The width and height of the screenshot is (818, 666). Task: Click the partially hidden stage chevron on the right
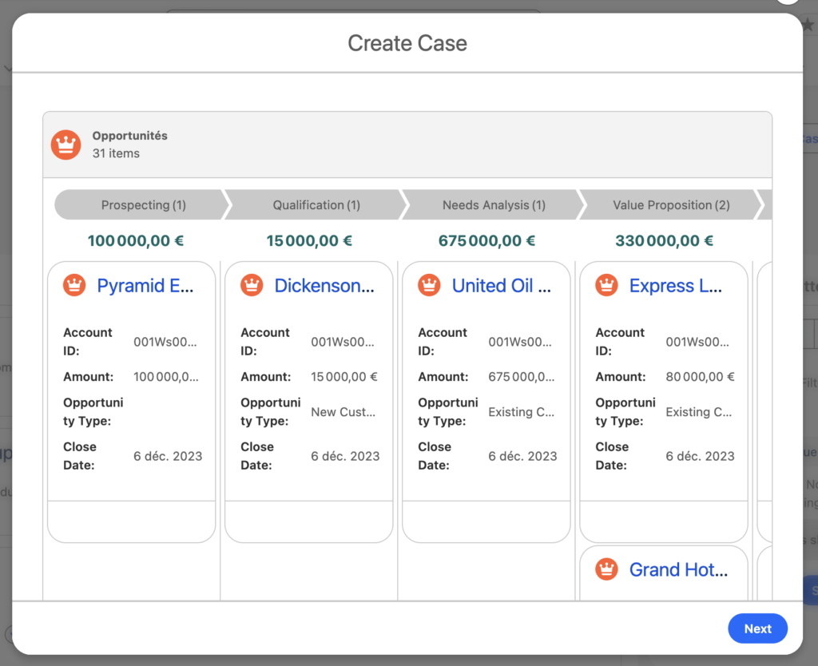(765, 205)
